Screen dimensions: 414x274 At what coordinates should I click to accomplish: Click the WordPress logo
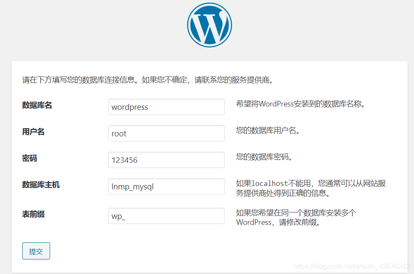click(209, 25)
